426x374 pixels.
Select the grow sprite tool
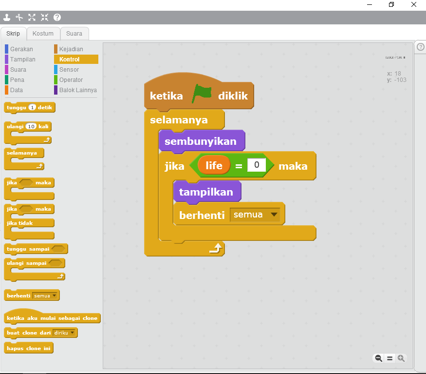pyautogui.click(x=32, y=18)
